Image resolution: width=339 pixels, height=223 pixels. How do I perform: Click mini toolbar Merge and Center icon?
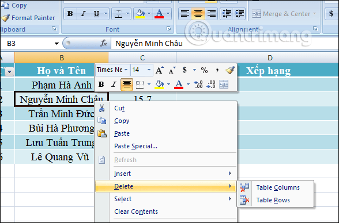(x=224, y=84)
